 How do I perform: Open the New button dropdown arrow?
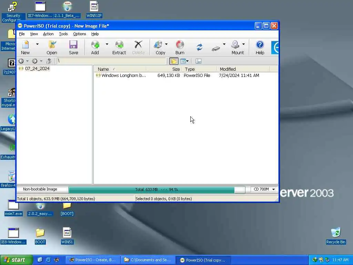point(37,45)
